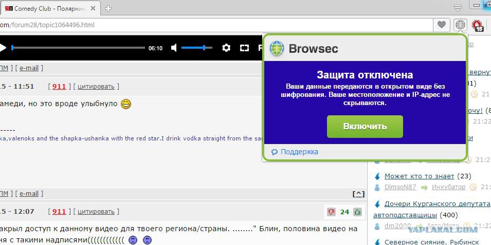
Task: Adjust the video volume slider
Action: click(x=196, y=48)
